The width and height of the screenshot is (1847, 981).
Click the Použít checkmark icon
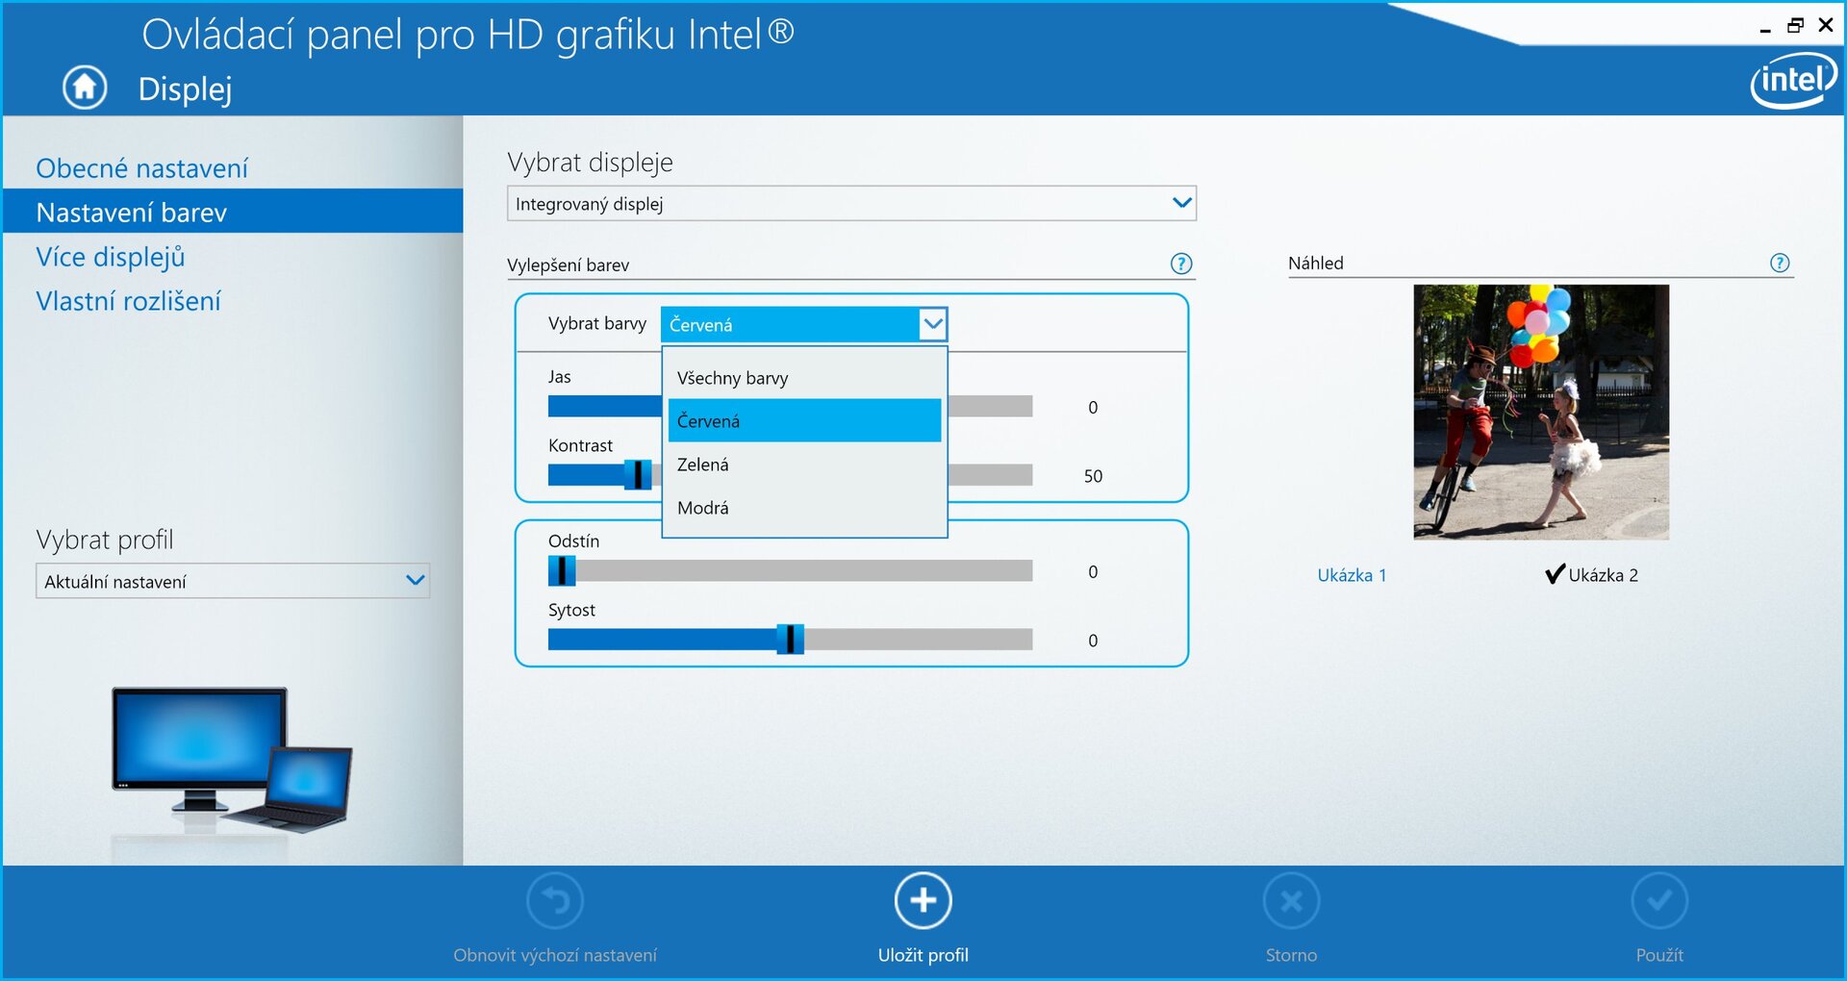[1660, 900]
